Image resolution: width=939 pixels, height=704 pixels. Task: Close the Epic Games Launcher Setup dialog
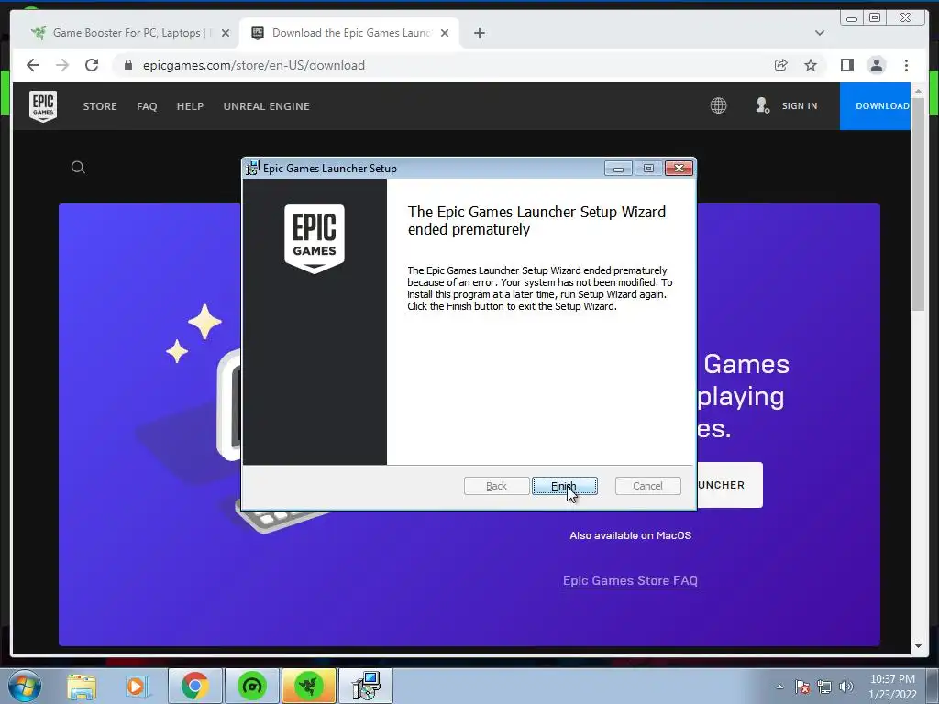click(679, 169)
